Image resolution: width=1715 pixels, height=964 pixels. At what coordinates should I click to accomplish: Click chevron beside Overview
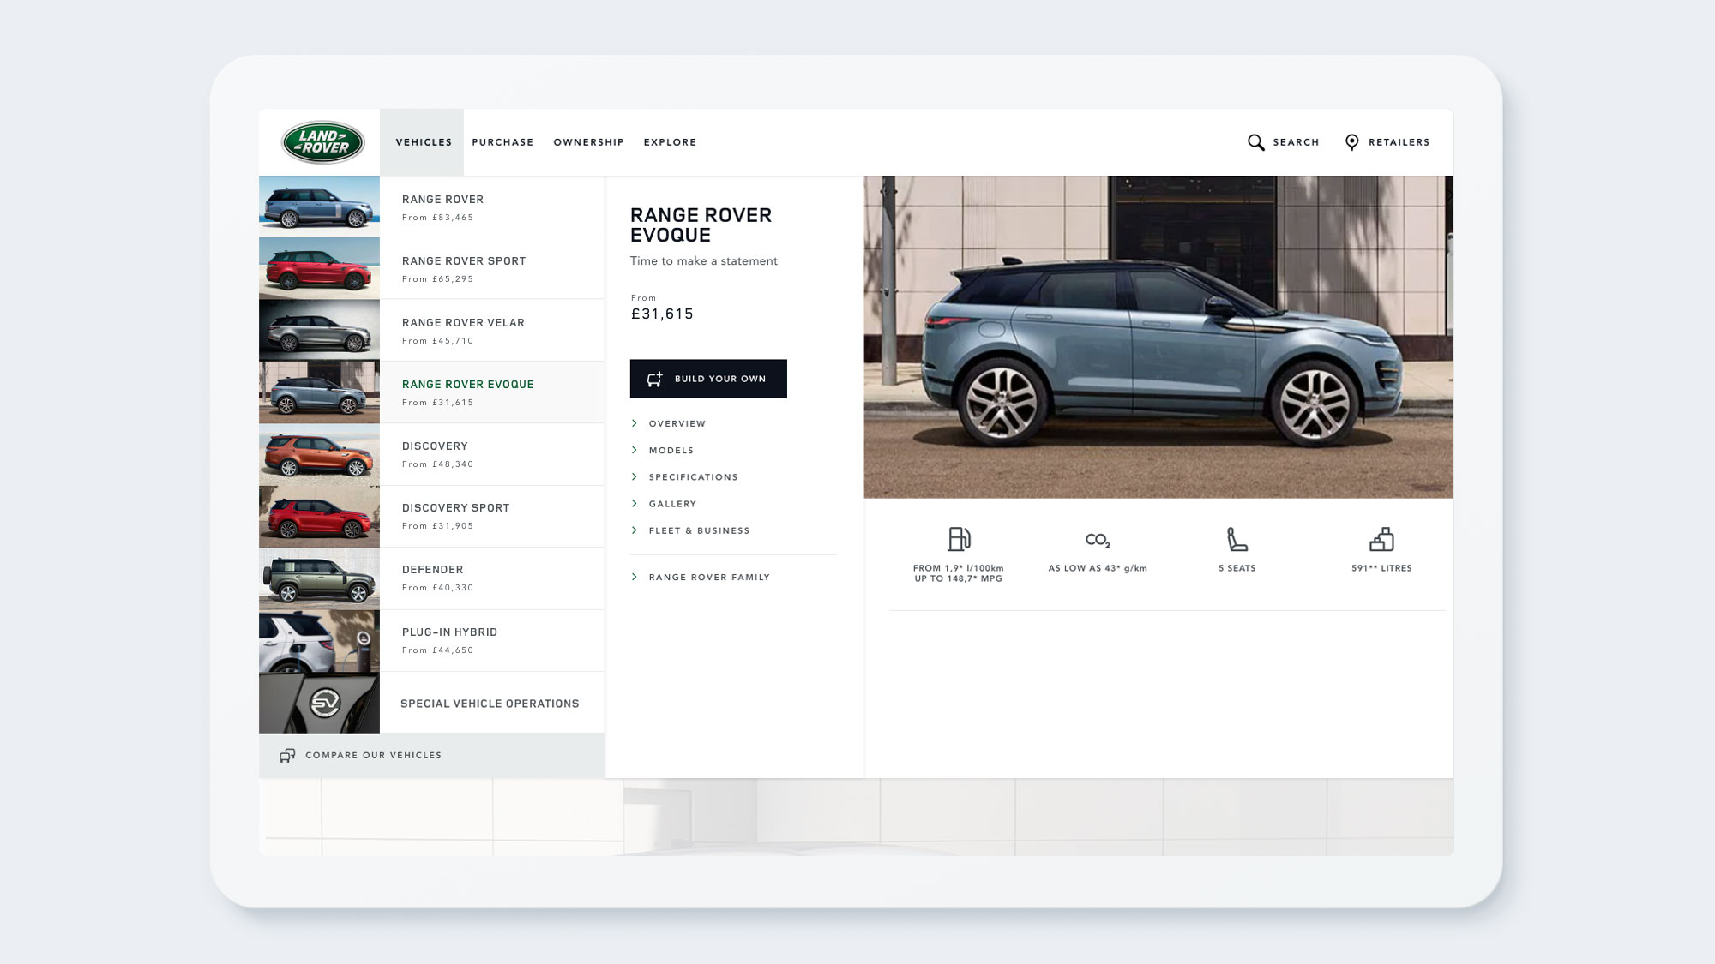click(x=635, y=423)
